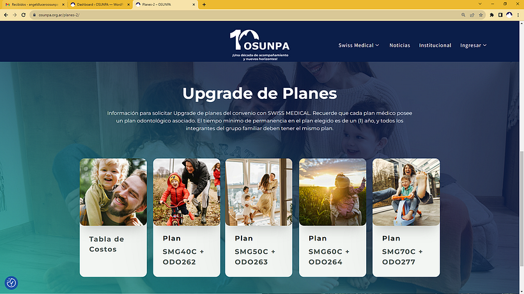Click the browser back arrow icon

(x=6, y=15)
